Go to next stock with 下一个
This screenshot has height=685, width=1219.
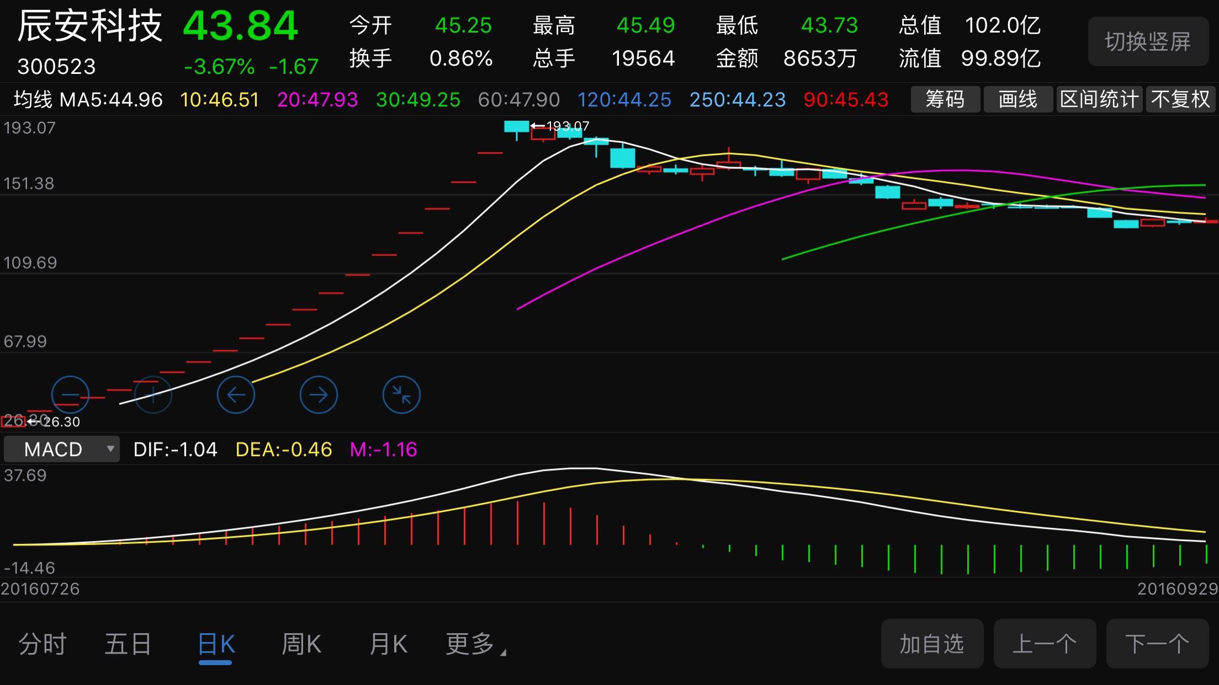1157,644
